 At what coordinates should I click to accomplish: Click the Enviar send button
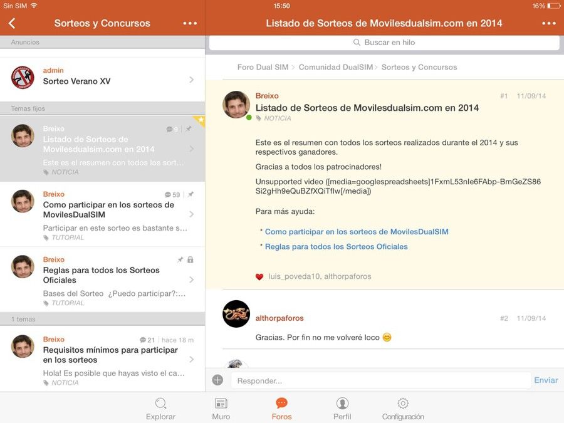546,380
